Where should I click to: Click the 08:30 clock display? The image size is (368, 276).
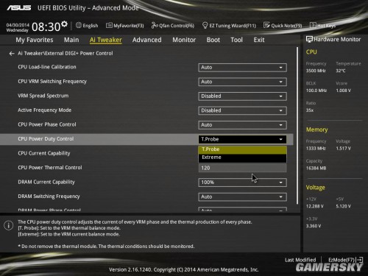tap(46, 26)
